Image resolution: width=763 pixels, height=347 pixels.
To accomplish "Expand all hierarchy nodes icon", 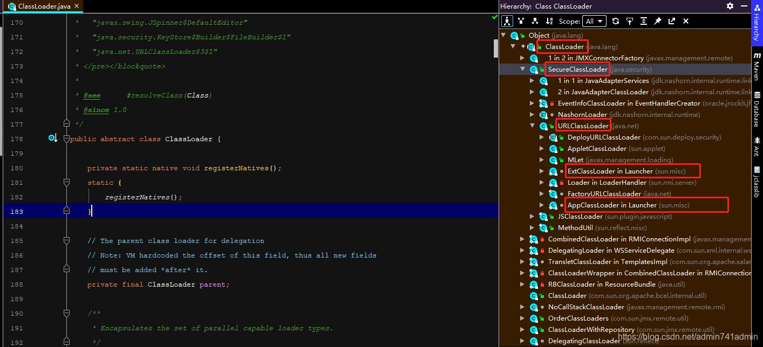I will (644, 21).
